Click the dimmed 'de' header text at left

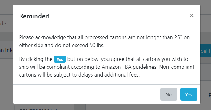3,24
